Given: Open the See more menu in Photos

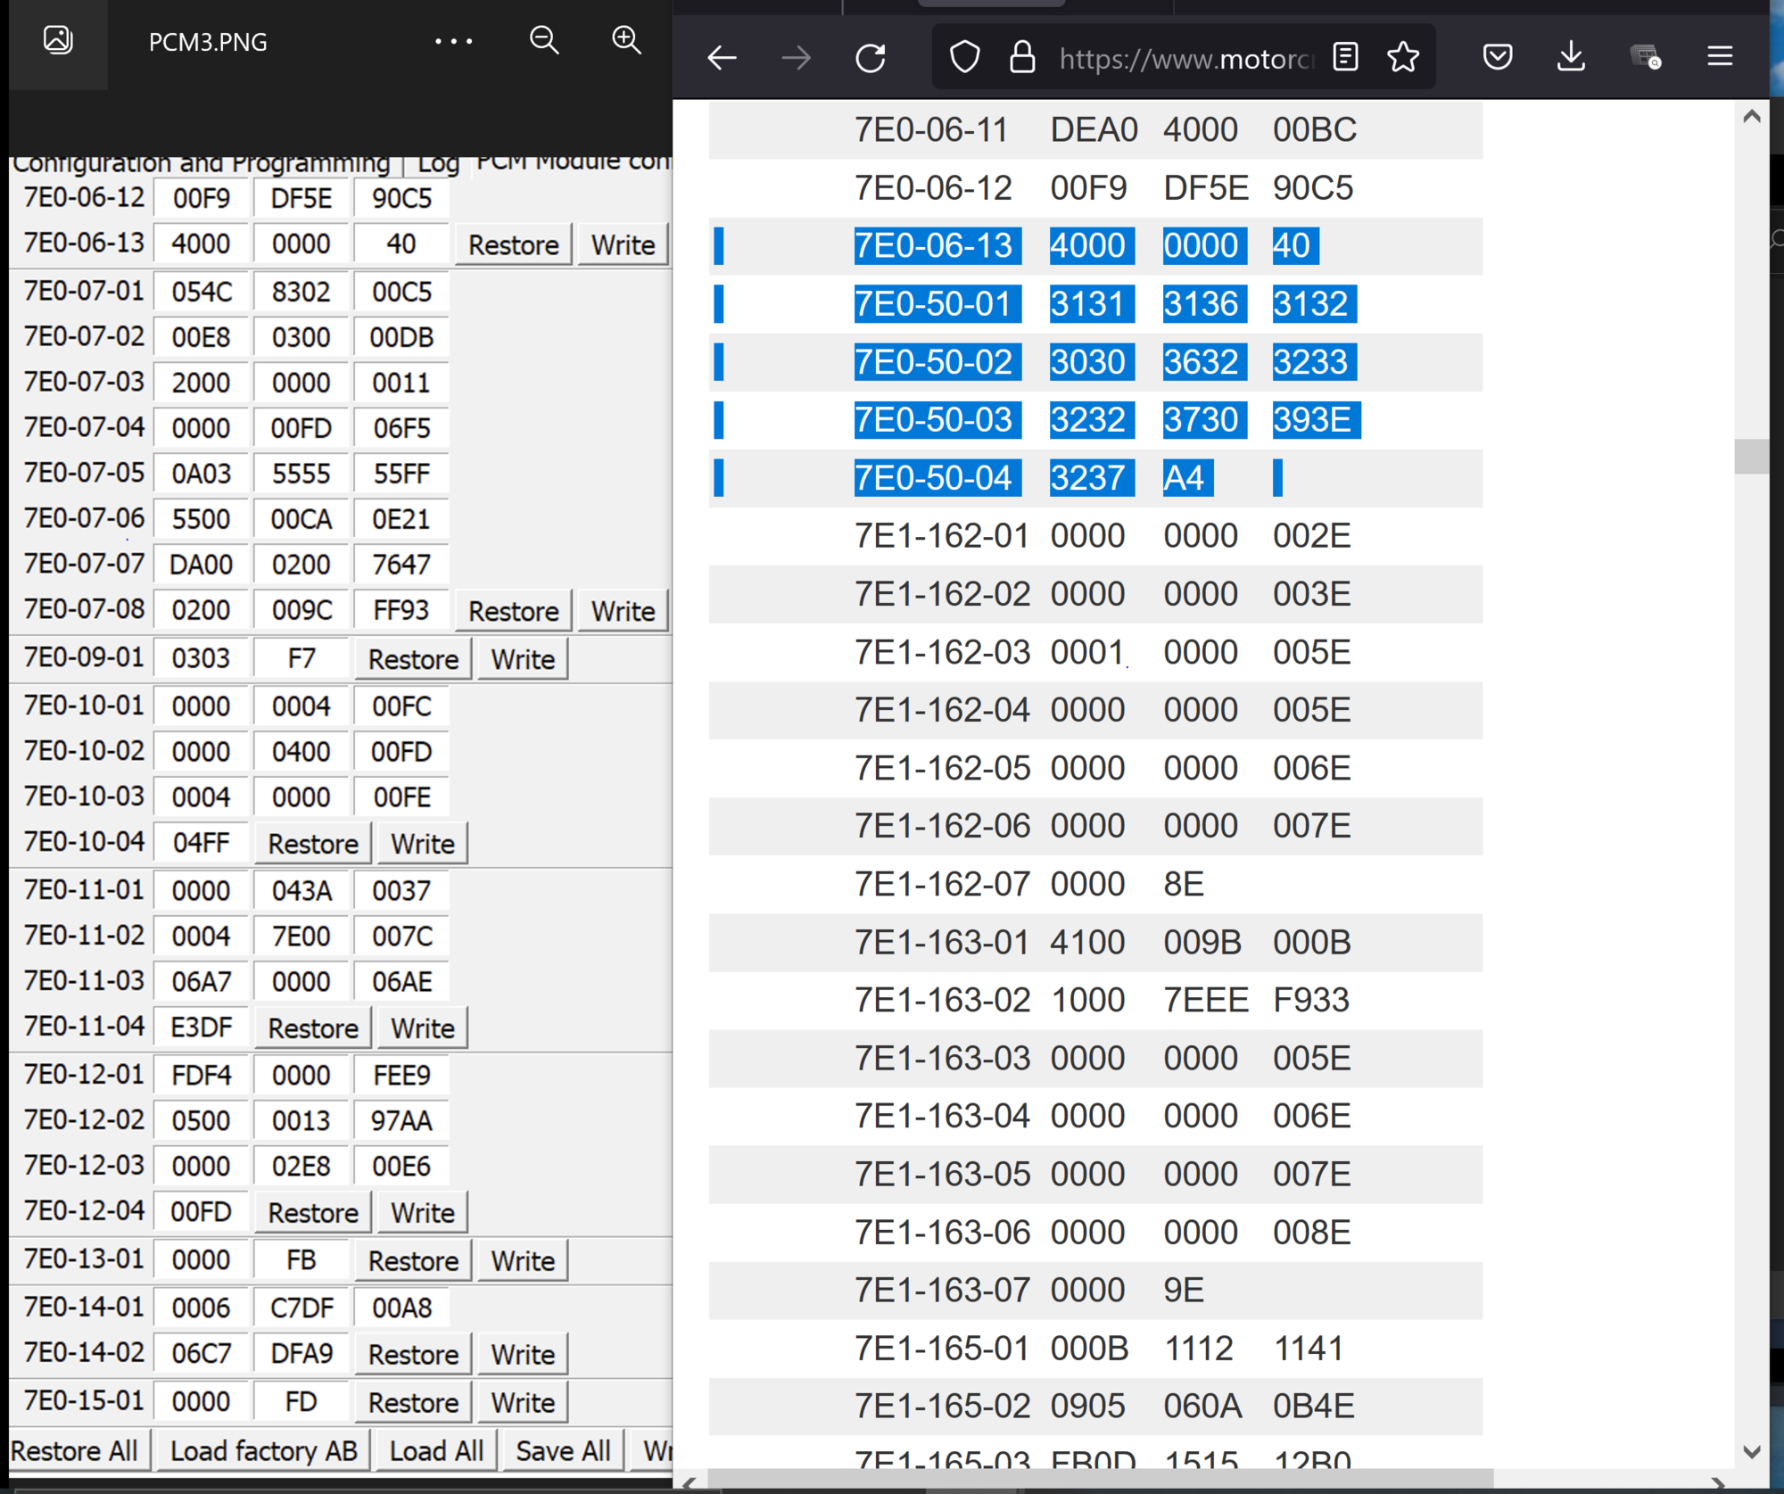Looking at the screenshot, I should click(455, 41).
